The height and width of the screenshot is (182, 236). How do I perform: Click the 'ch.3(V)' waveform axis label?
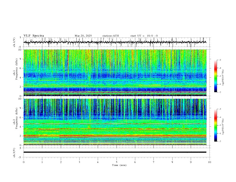[14, 153]
